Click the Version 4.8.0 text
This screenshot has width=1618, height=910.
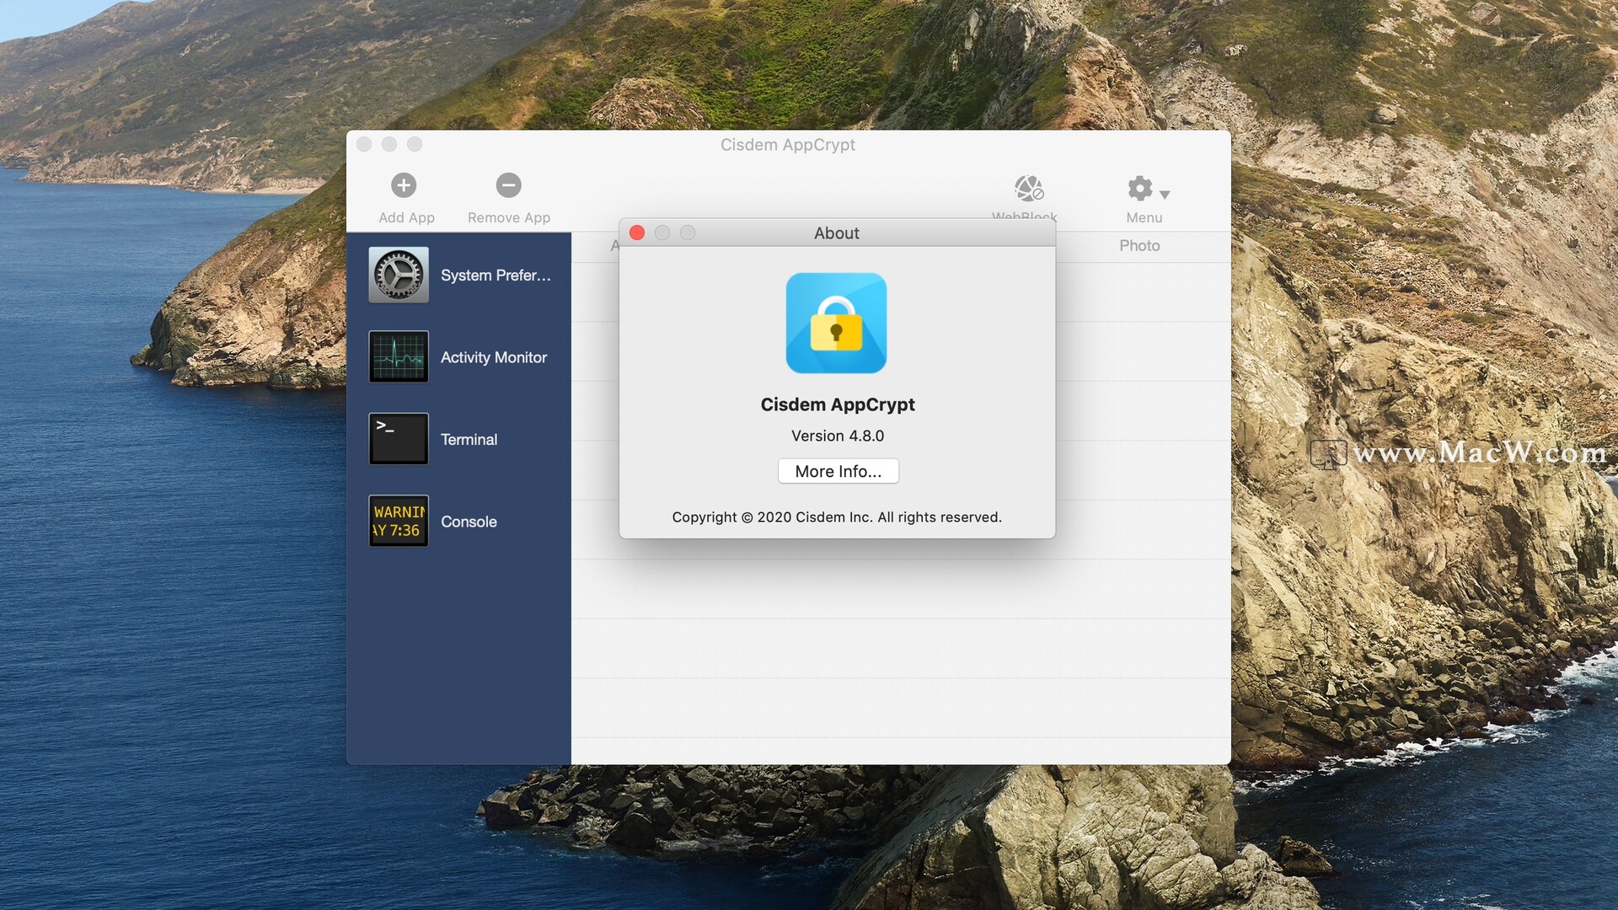click(837, 436)
